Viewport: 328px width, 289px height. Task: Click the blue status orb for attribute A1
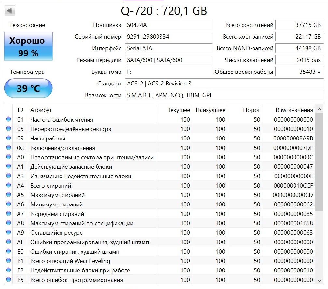8,166
